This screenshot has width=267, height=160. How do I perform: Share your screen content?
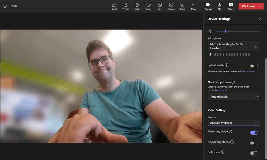tap(231, 6)
